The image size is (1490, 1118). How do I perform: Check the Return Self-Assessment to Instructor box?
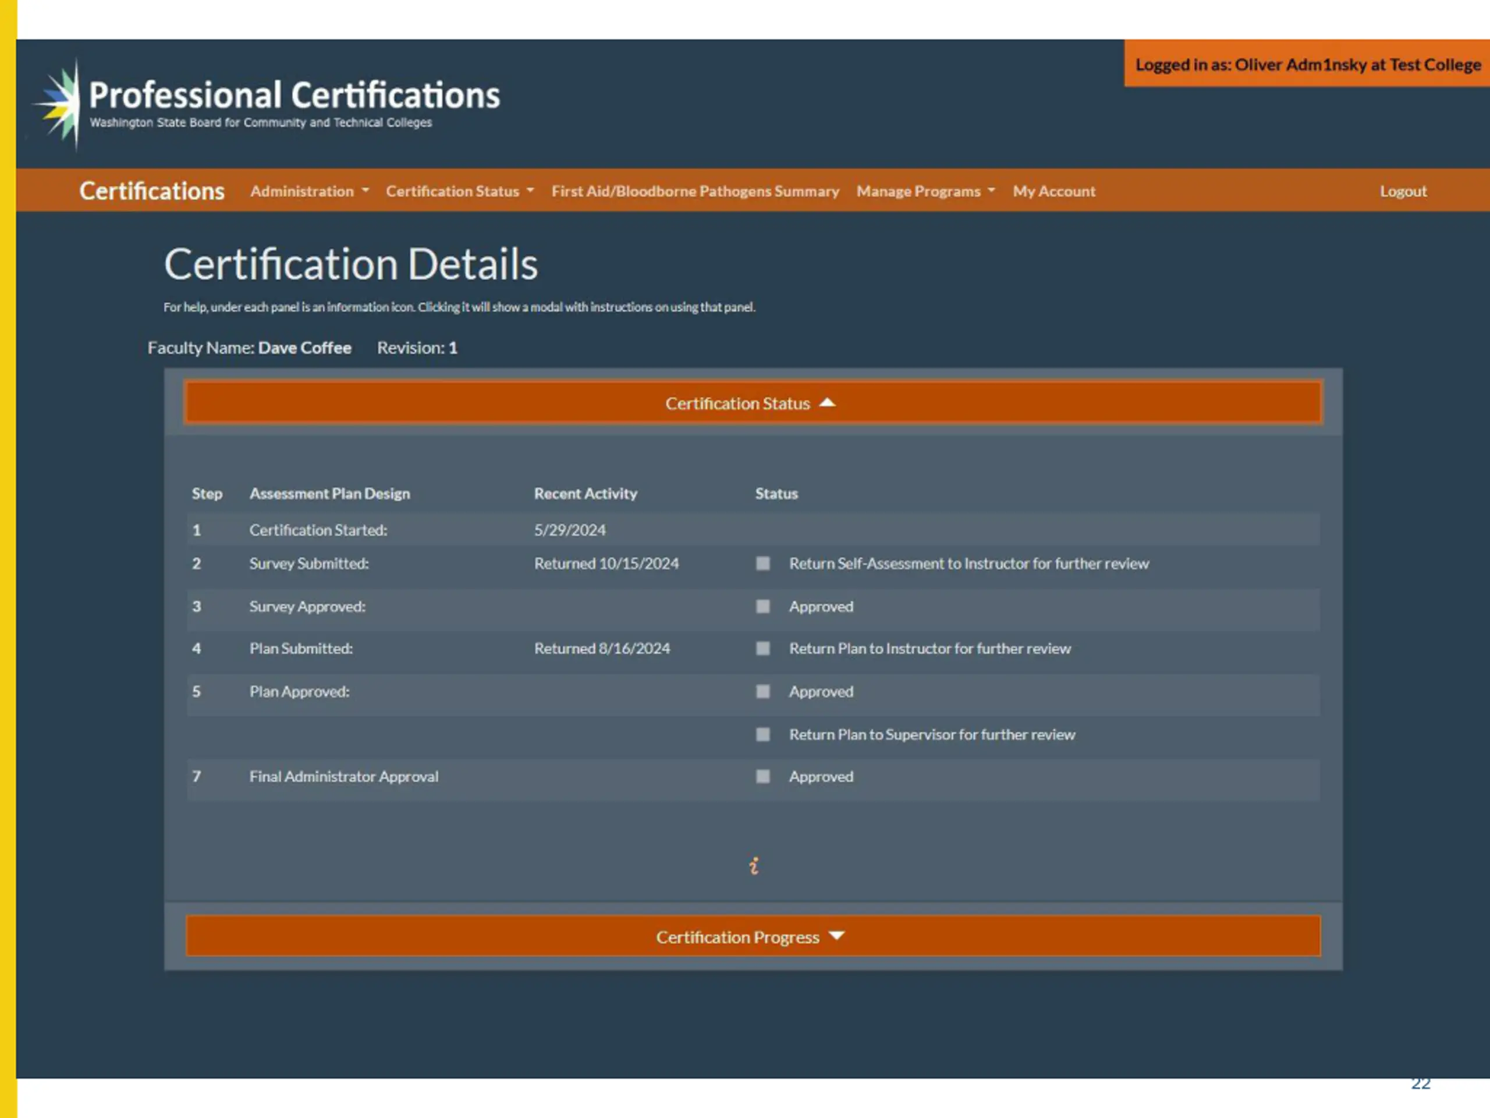coord(762,564)
